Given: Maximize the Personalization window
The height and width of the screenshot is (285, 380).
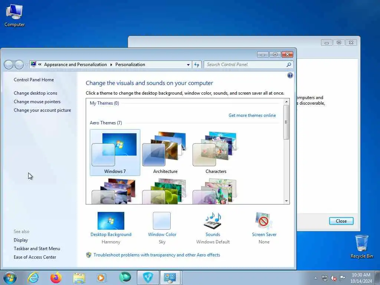Looking at the screenshot, I should [x=275, y=55].
